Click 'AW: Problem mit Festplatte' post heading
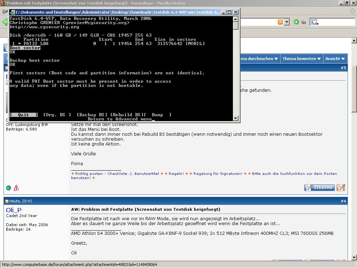357x268 pixels. (x=146, y=209)
